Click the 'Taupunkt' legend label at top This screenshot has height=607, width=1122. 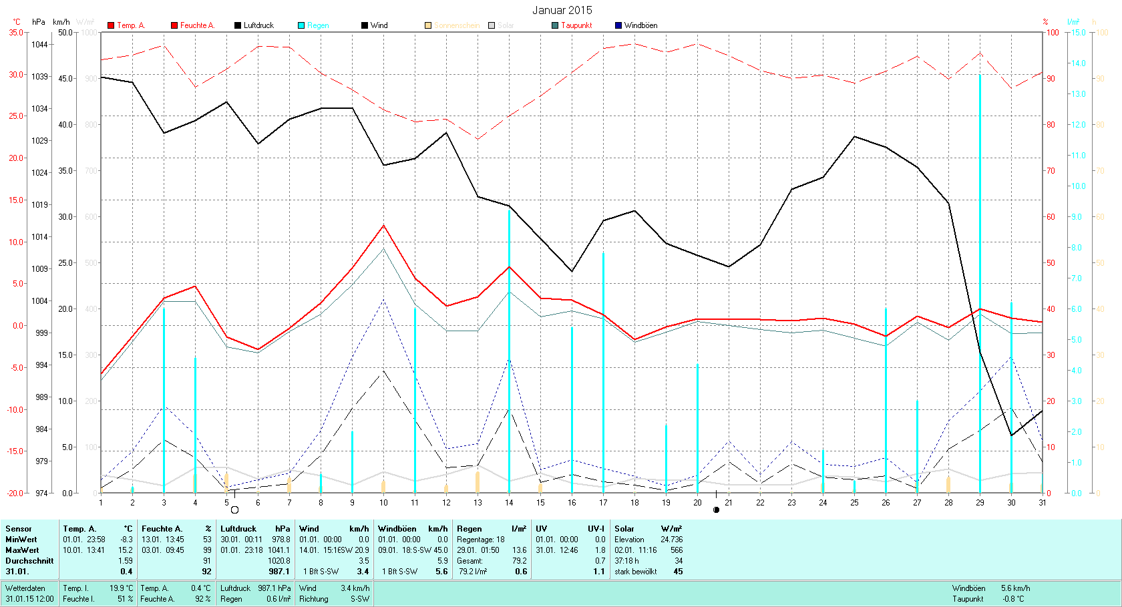pyautogui.click(x=576, y=25)
